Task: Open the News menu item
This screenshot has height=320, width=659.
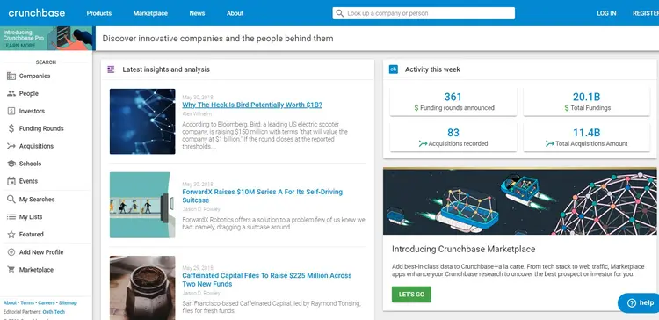Action: click(197, 13)
